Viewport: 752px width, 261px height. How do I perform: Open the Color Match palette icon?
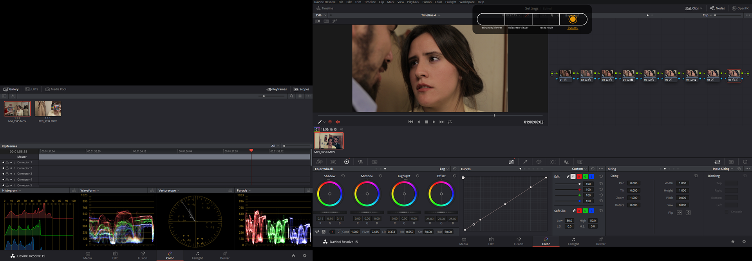click(x=333, y=162)
